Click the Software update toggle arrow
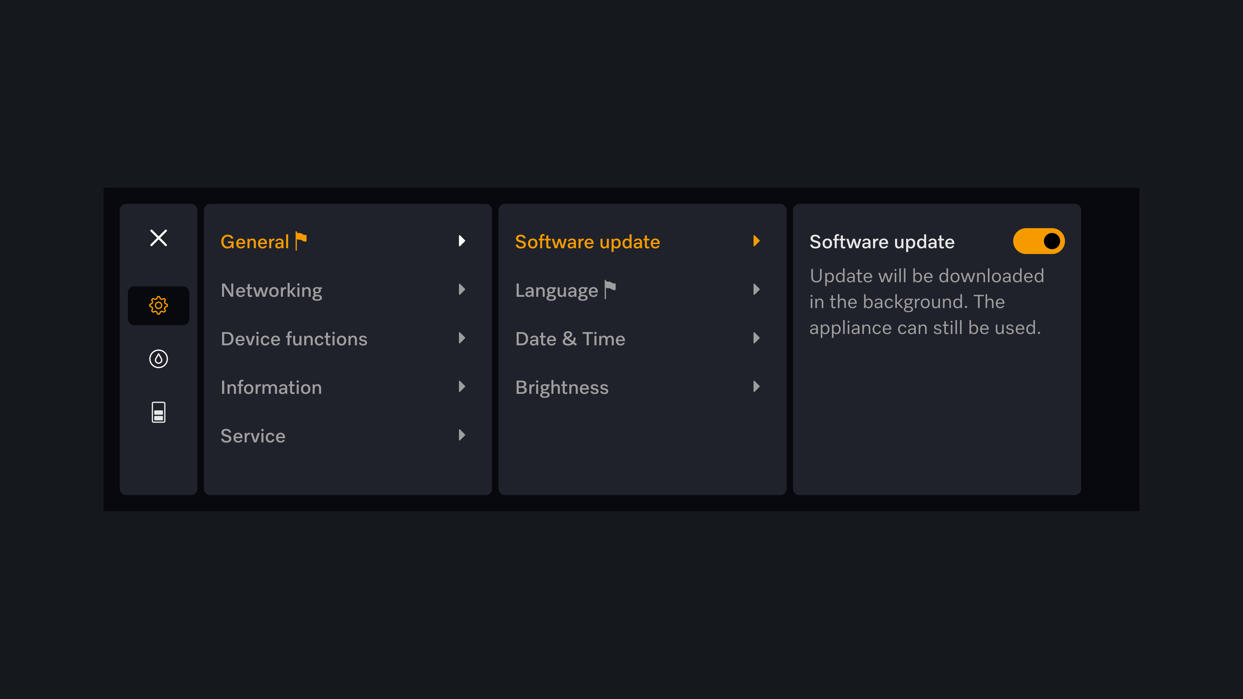This screenshot has width=1243, height=699. [x=756, y=241]
